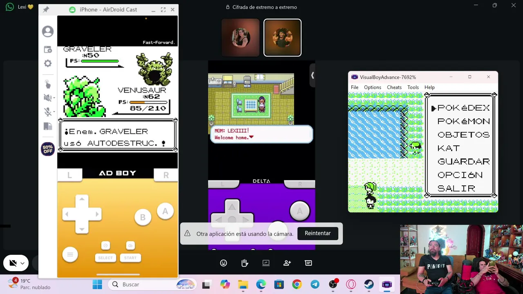The image size is (523, 294).
Task: Pin the AirDroid Cast window on top
Action: [46, 9]
